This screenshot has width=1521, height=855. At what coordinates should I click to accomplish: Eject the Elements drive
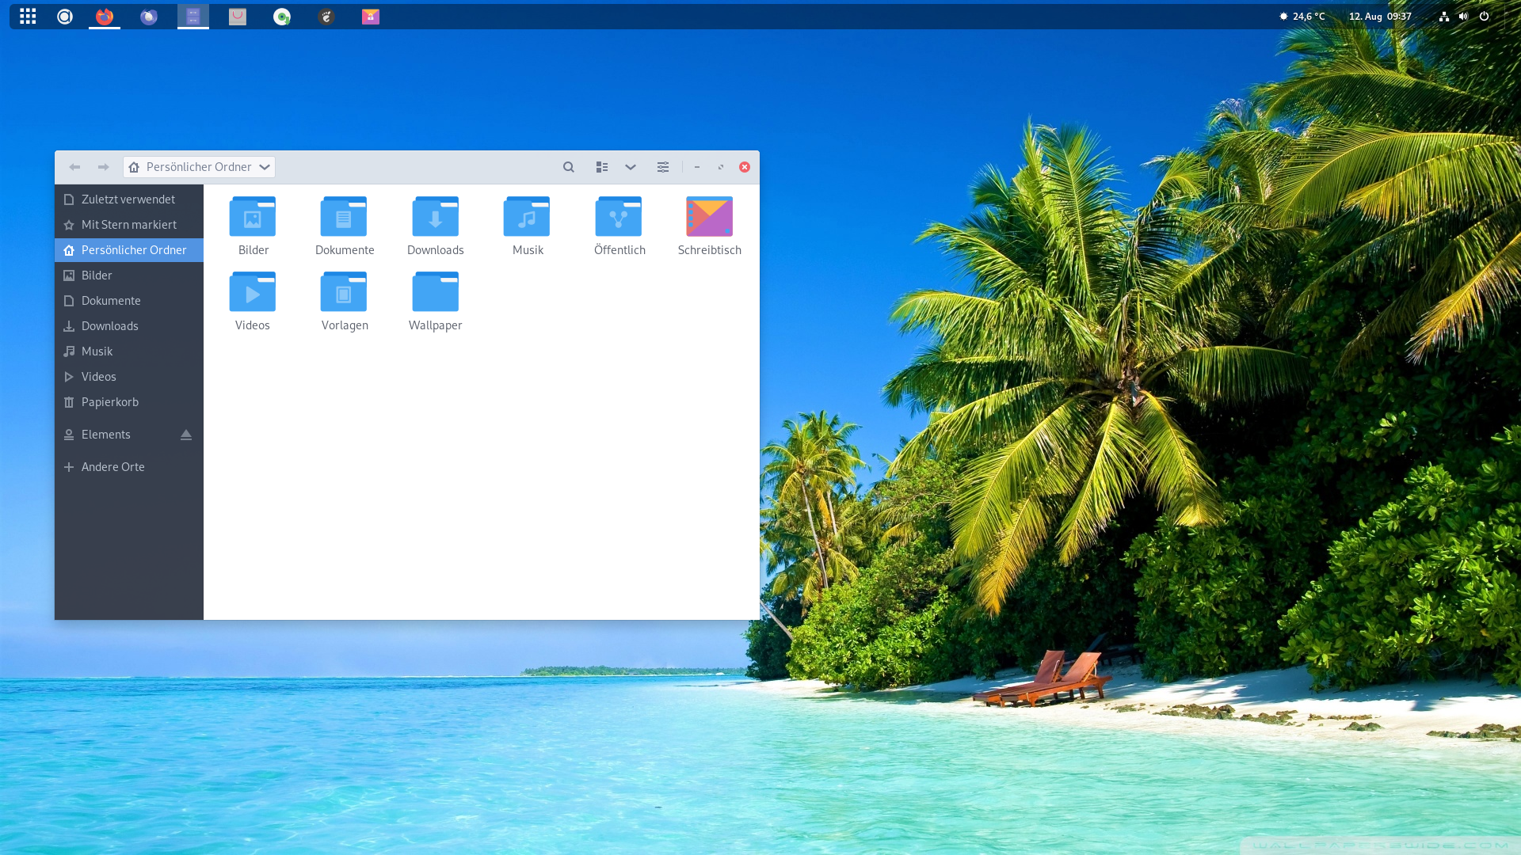click(x=186, y=435)
